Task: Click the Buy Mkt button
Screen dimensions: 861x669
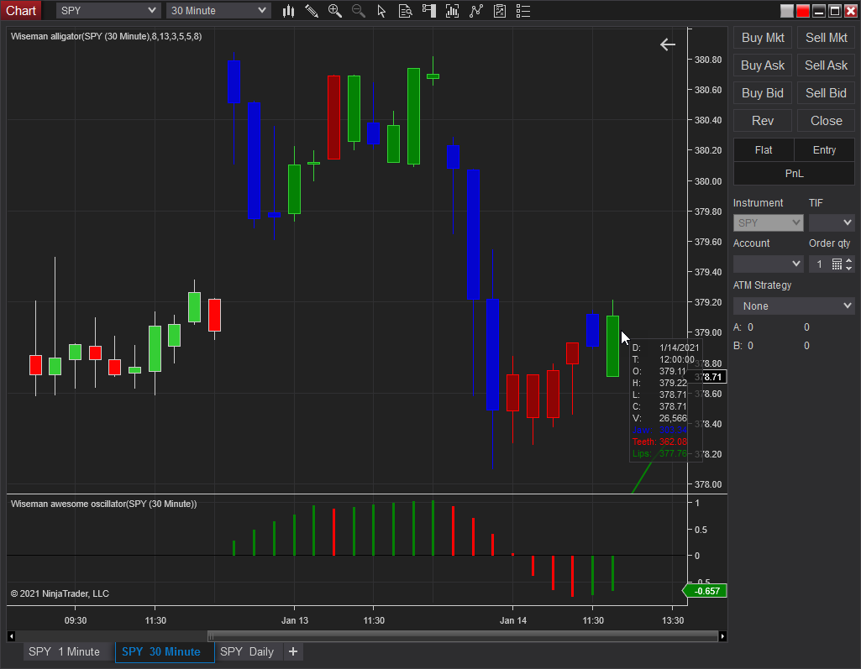Action: tap(763, 38)
